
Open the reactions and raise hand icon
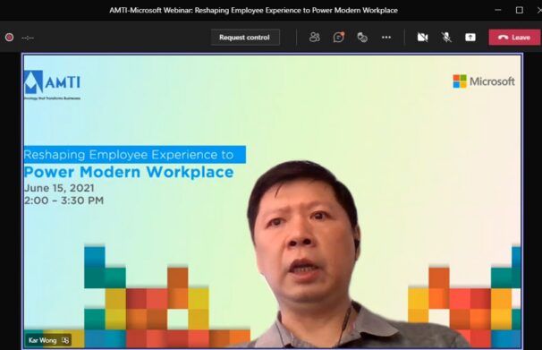click(x=362, y=37)
